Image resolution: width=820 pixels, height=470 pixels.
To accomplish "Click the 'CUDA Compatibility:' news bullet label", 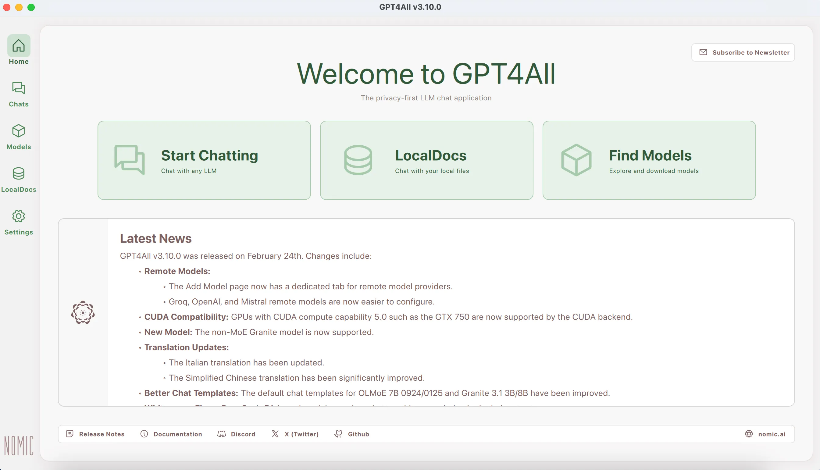I will point(186,317).
